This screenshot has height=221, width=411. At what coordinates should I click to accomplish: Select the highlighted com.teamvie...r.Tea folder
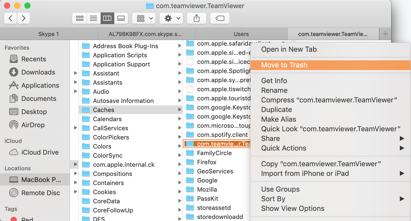217,144
